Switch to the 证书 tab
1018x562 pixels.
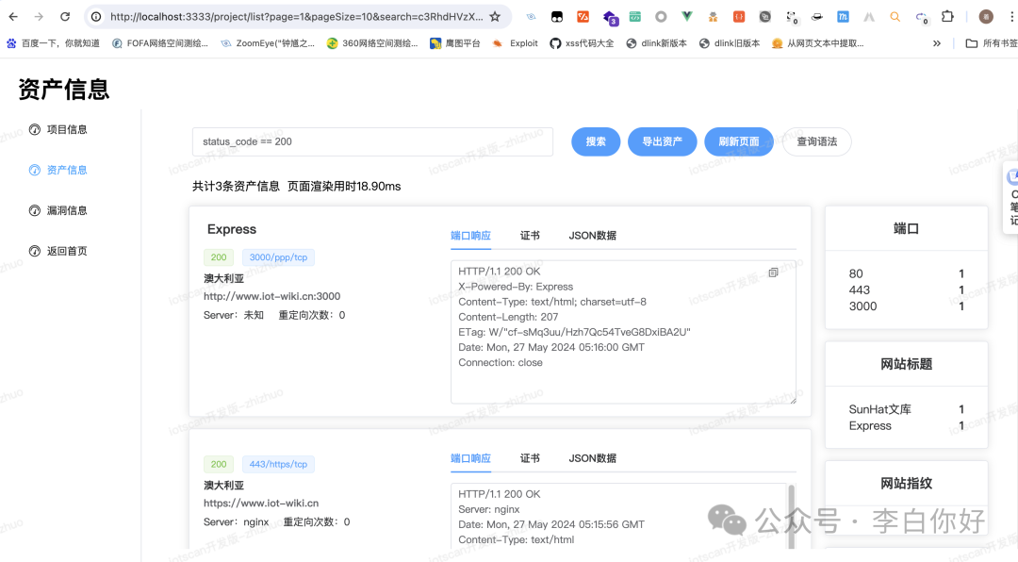[530, 235]
